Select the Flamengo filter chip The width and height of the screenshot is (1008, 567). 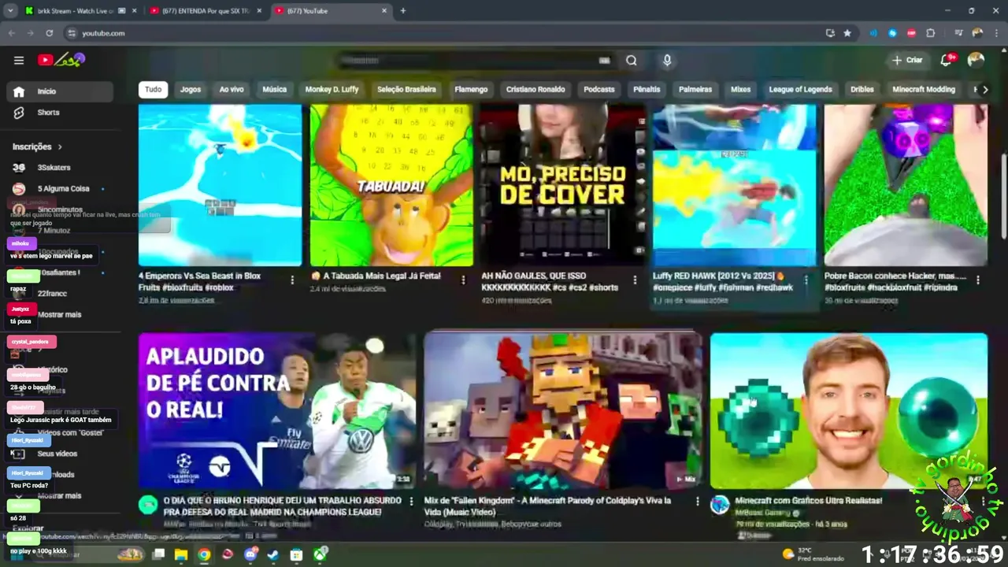[471, 90]
